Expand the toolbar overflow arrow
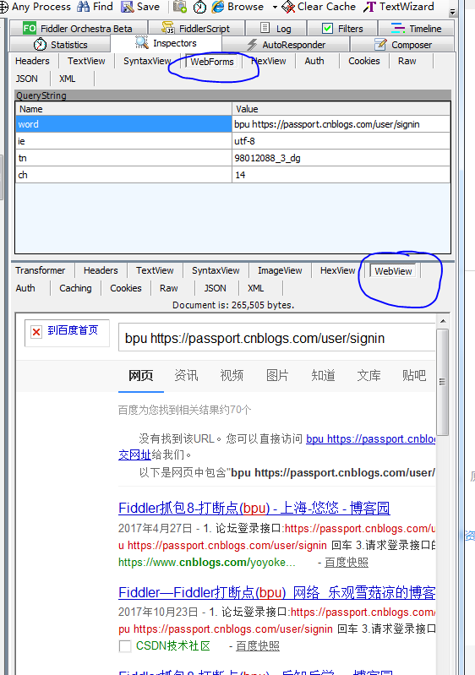 (452, 12)
